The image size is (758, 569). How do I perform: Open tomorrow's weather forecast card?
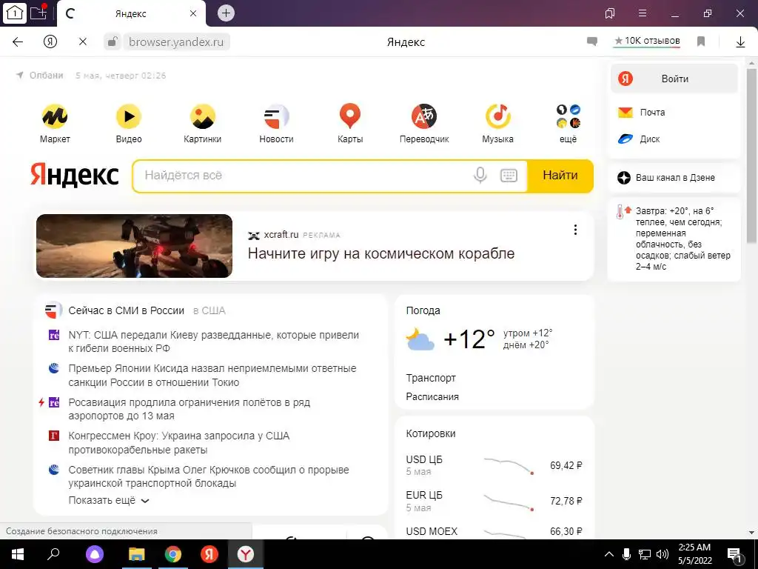point(674,239)
